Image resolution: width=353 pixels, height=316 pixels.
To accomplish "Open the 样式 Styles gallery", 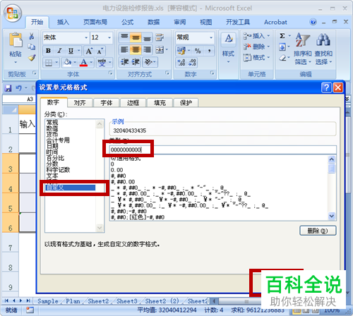I will pos(228,48).
